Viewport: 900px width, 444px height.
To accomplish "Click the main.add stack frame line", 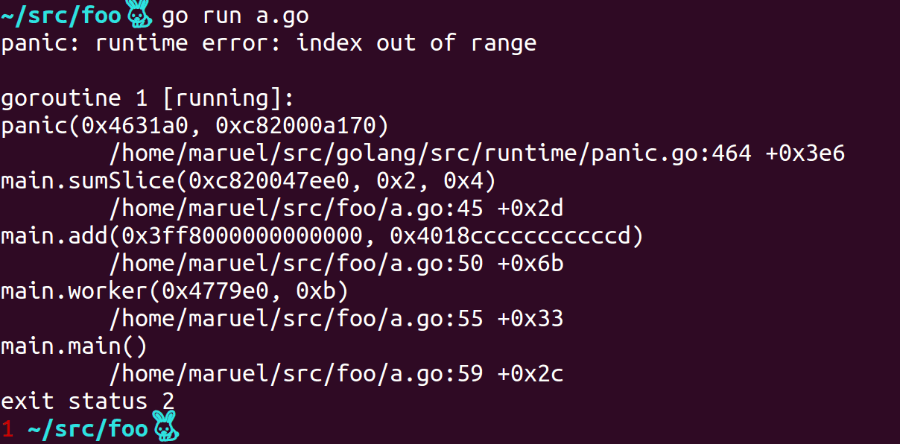I will tap(322, 235).
